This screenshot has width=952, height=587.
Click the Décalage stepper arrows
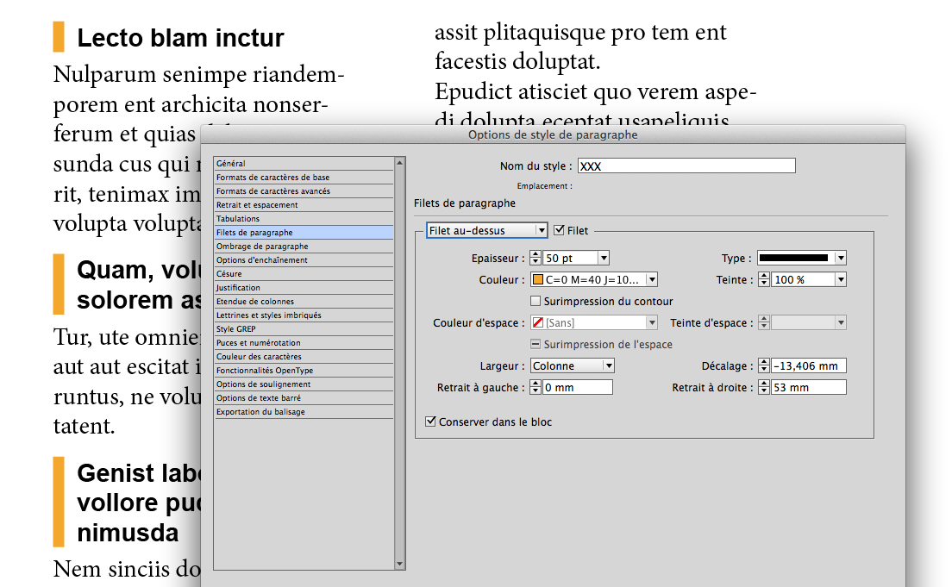(764, 366)
